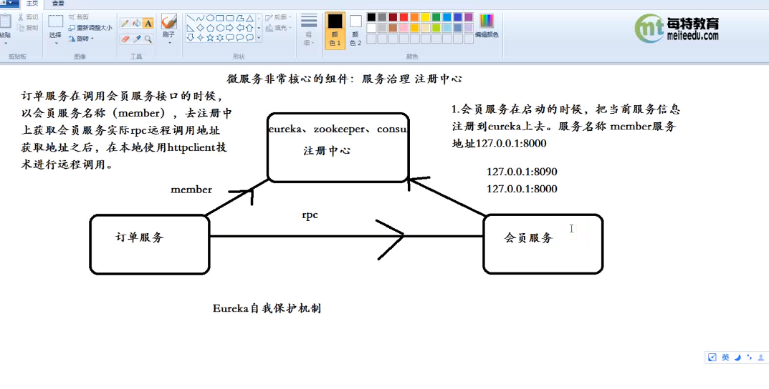Choose the Rectangle shape

pos(220,19)
